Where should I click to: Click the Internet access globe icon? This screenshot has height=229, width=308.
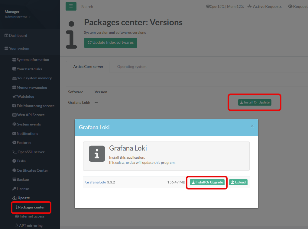(17, 216)
